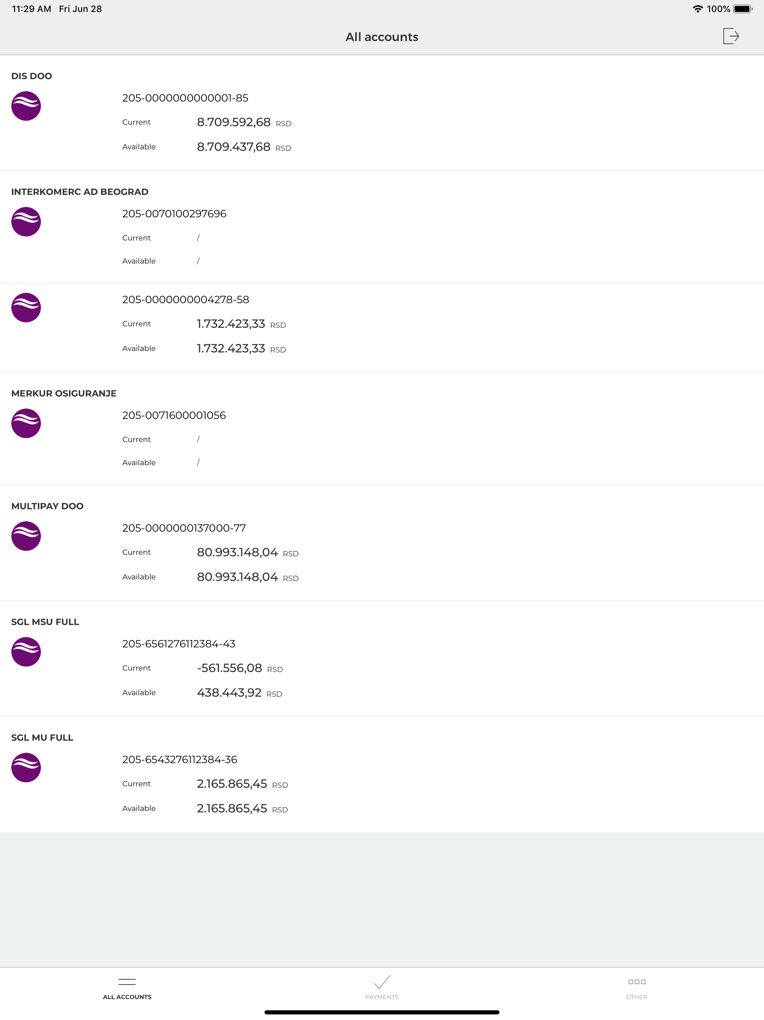
Task: Tap the home indicator bar
Action: click(x=382, y=1012)
